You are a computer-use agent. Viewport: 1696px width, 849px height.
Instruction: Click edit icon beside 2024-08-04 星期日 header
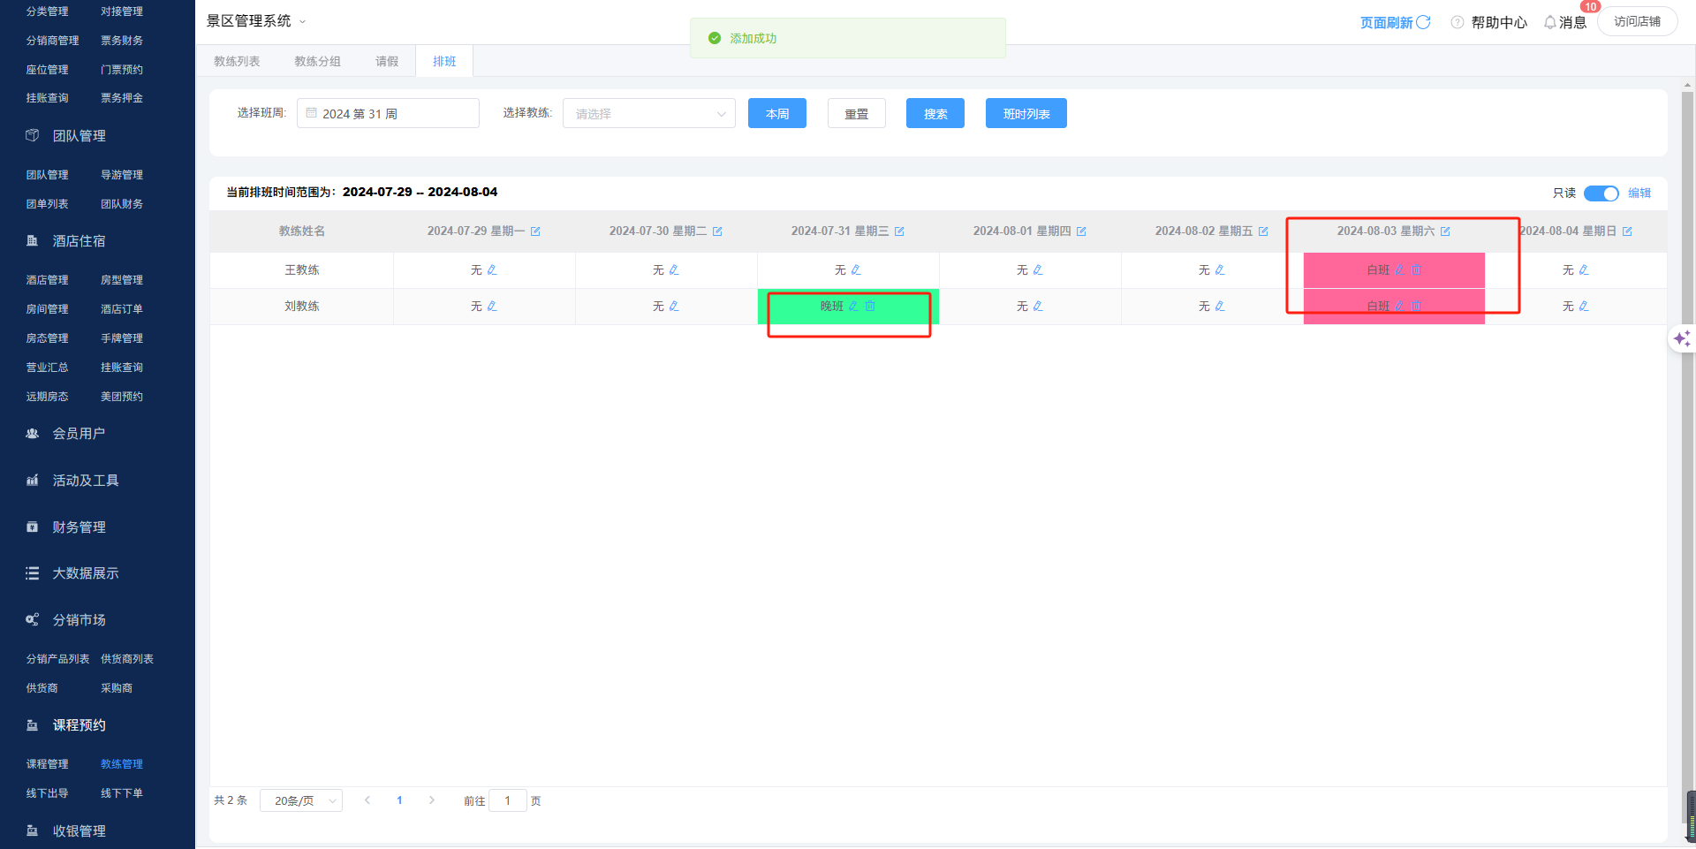click(x=1627, y=231)
